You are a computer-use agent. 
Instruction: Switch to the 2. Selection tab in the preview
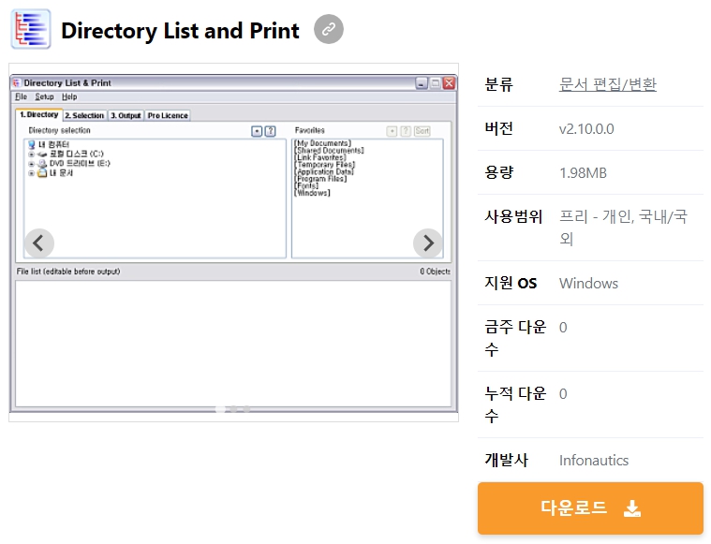point(84,115)
